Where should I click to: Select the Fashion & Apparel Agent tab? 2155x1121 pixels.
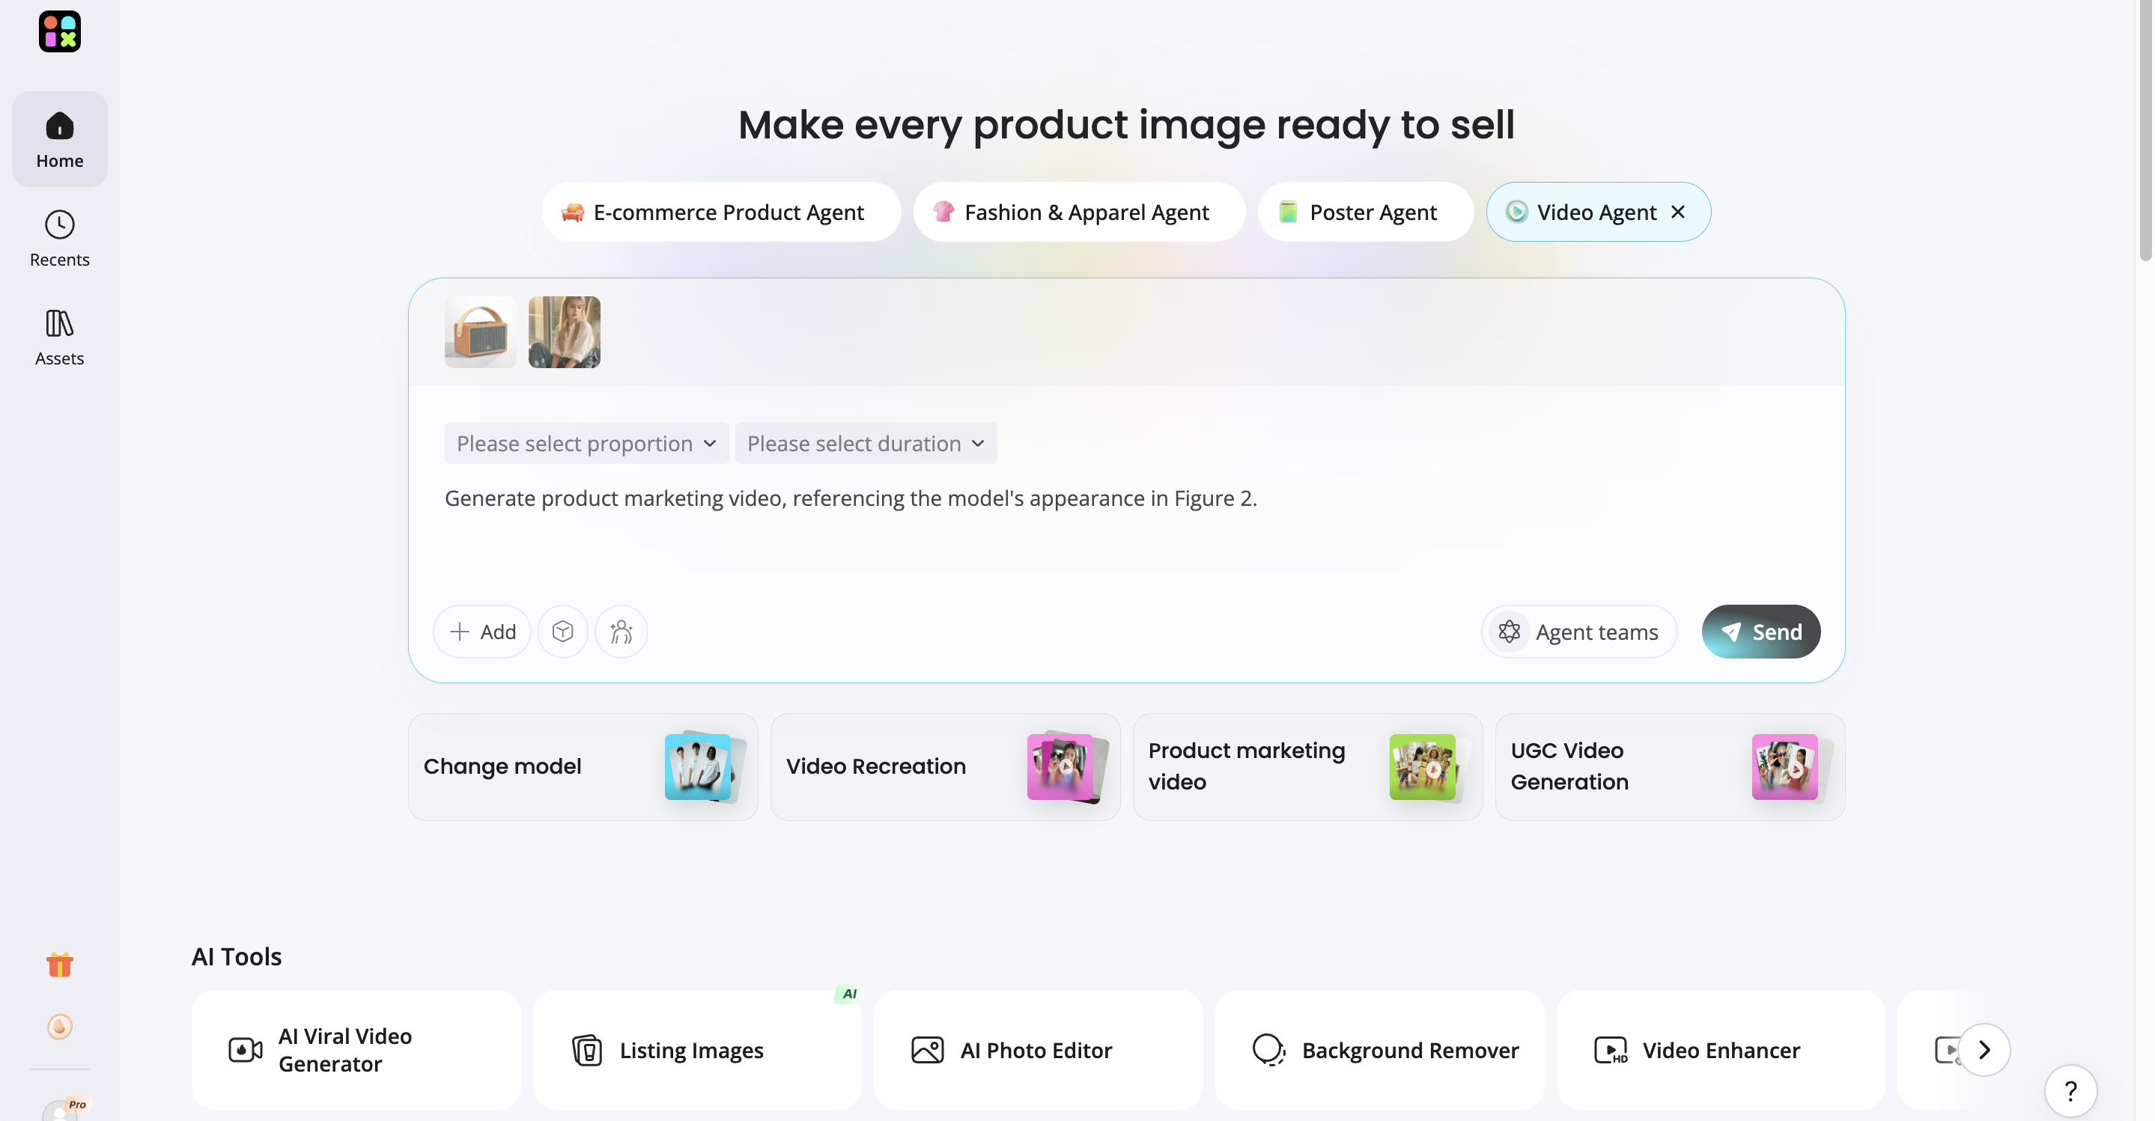[1079, 213]
